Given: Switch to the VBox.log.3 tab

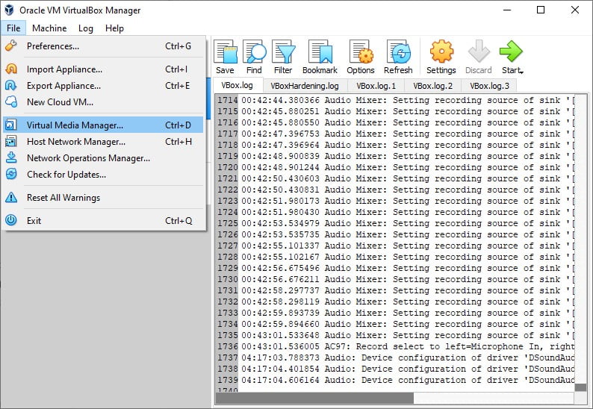Looking at the screenshot, I should [489, 86].
